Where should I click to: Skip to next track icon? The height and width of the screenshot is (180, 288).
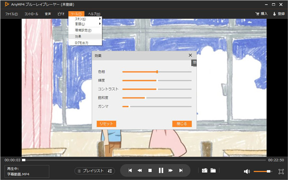point(181,170)
